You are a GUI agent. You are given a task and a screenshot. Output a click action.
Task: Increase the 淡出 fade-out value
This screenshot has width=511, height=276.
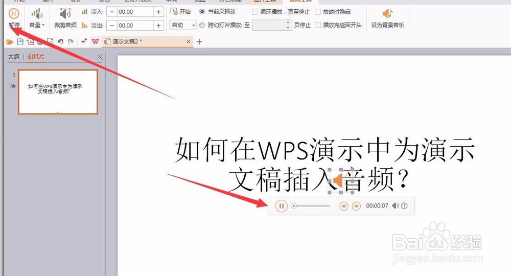(x=159, y=25)
